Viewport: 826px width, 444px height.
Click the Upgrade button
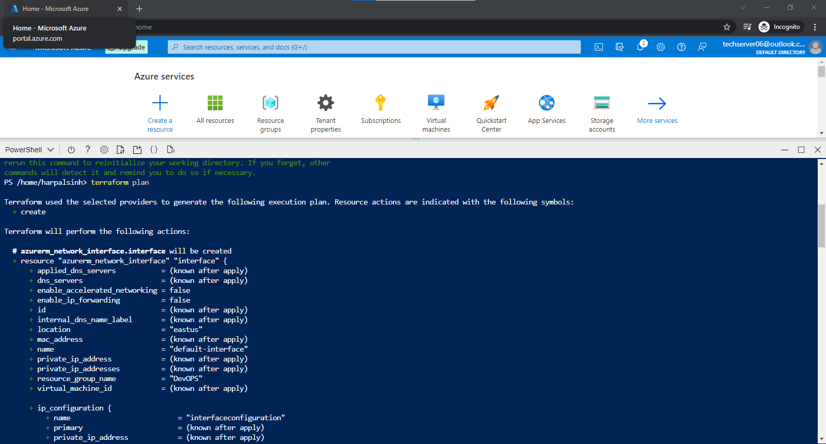[x=126, y=47]
